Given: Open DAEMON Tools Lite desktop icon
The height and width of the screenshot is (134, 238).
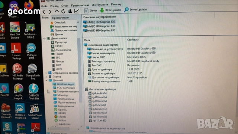Looking at the screenshot, I should [x=34, y=92].
